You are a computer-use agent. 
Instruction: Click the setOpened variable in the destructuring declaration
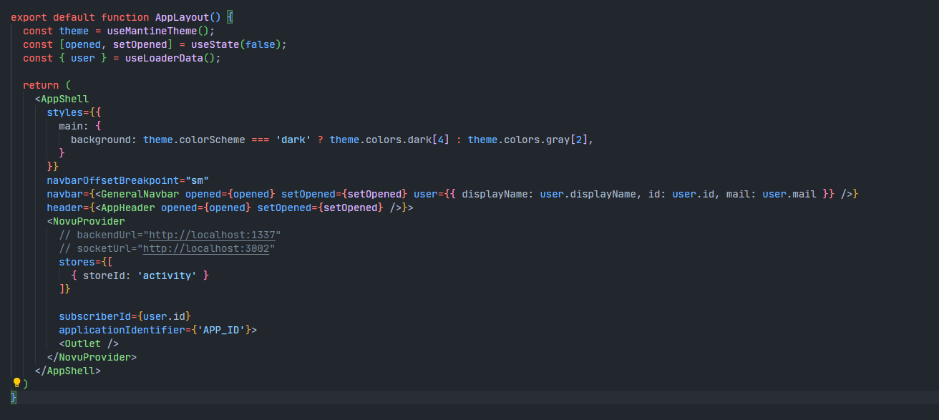[x=140, y=44]
